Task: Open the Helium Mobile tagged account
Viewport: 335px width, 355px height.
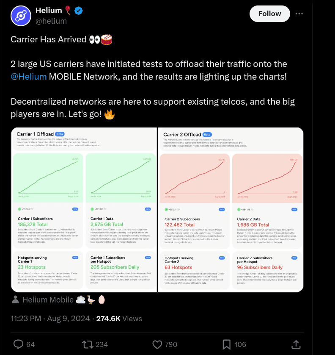Action: pos(48,300)
